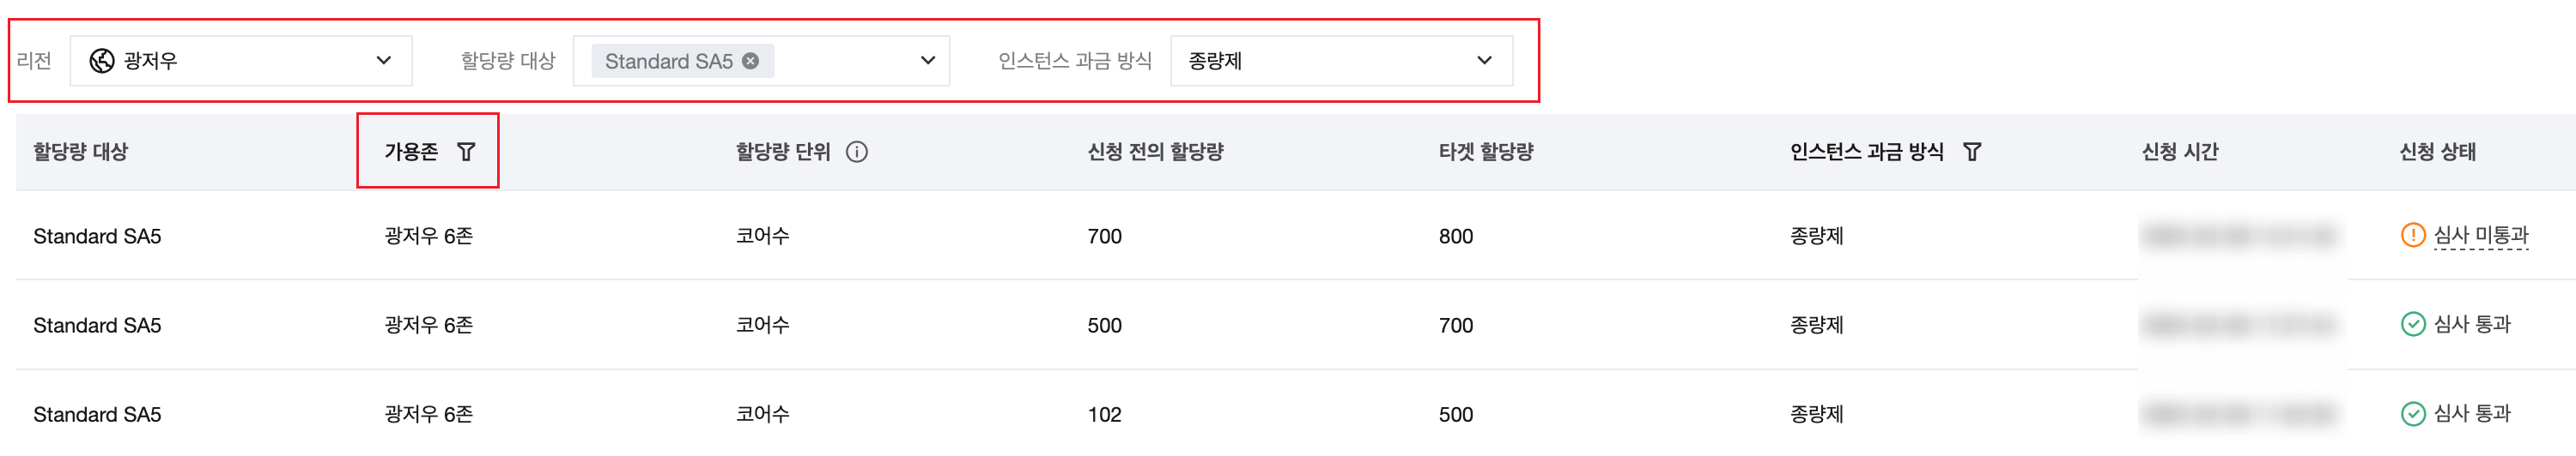
Task: Click the green check icon in third row
Action: click(x=2413, y=413)
